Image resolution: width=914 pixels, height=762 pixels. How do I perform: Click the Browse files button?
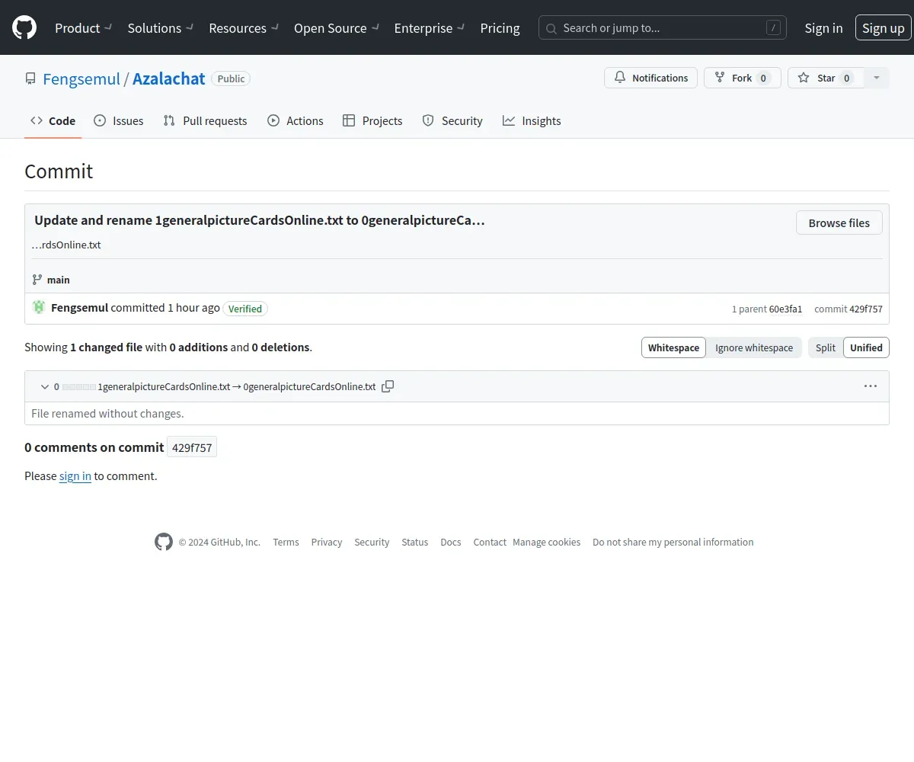coord(839,223)
